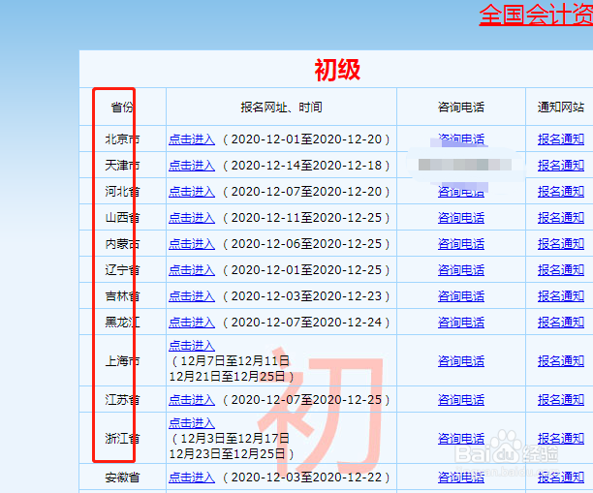The image size is (593, 493).
Task: Open 点击进入 link for 上海市
Action: tap(192, 346)
